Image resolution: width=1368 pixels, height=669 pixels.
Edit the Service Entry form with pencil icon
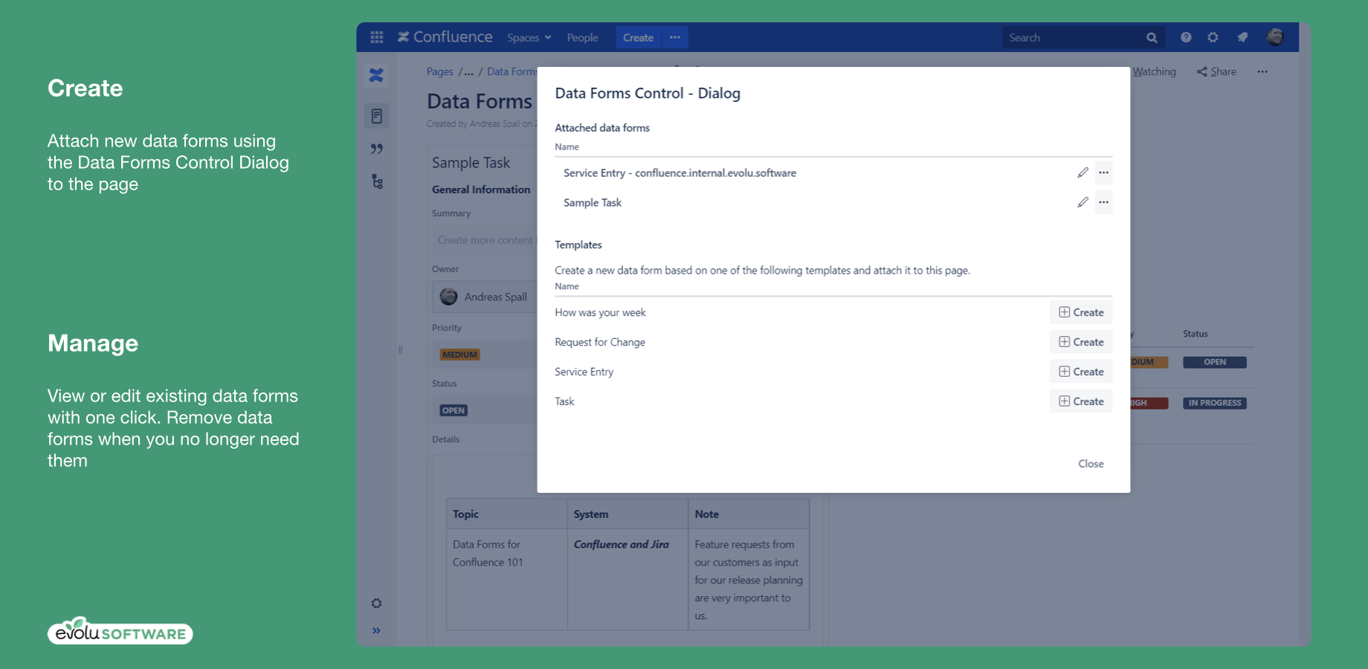pos(1083,172)
